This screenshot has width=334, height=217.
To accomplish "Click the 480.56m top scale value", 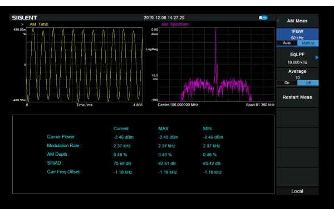I will point(20,29).
